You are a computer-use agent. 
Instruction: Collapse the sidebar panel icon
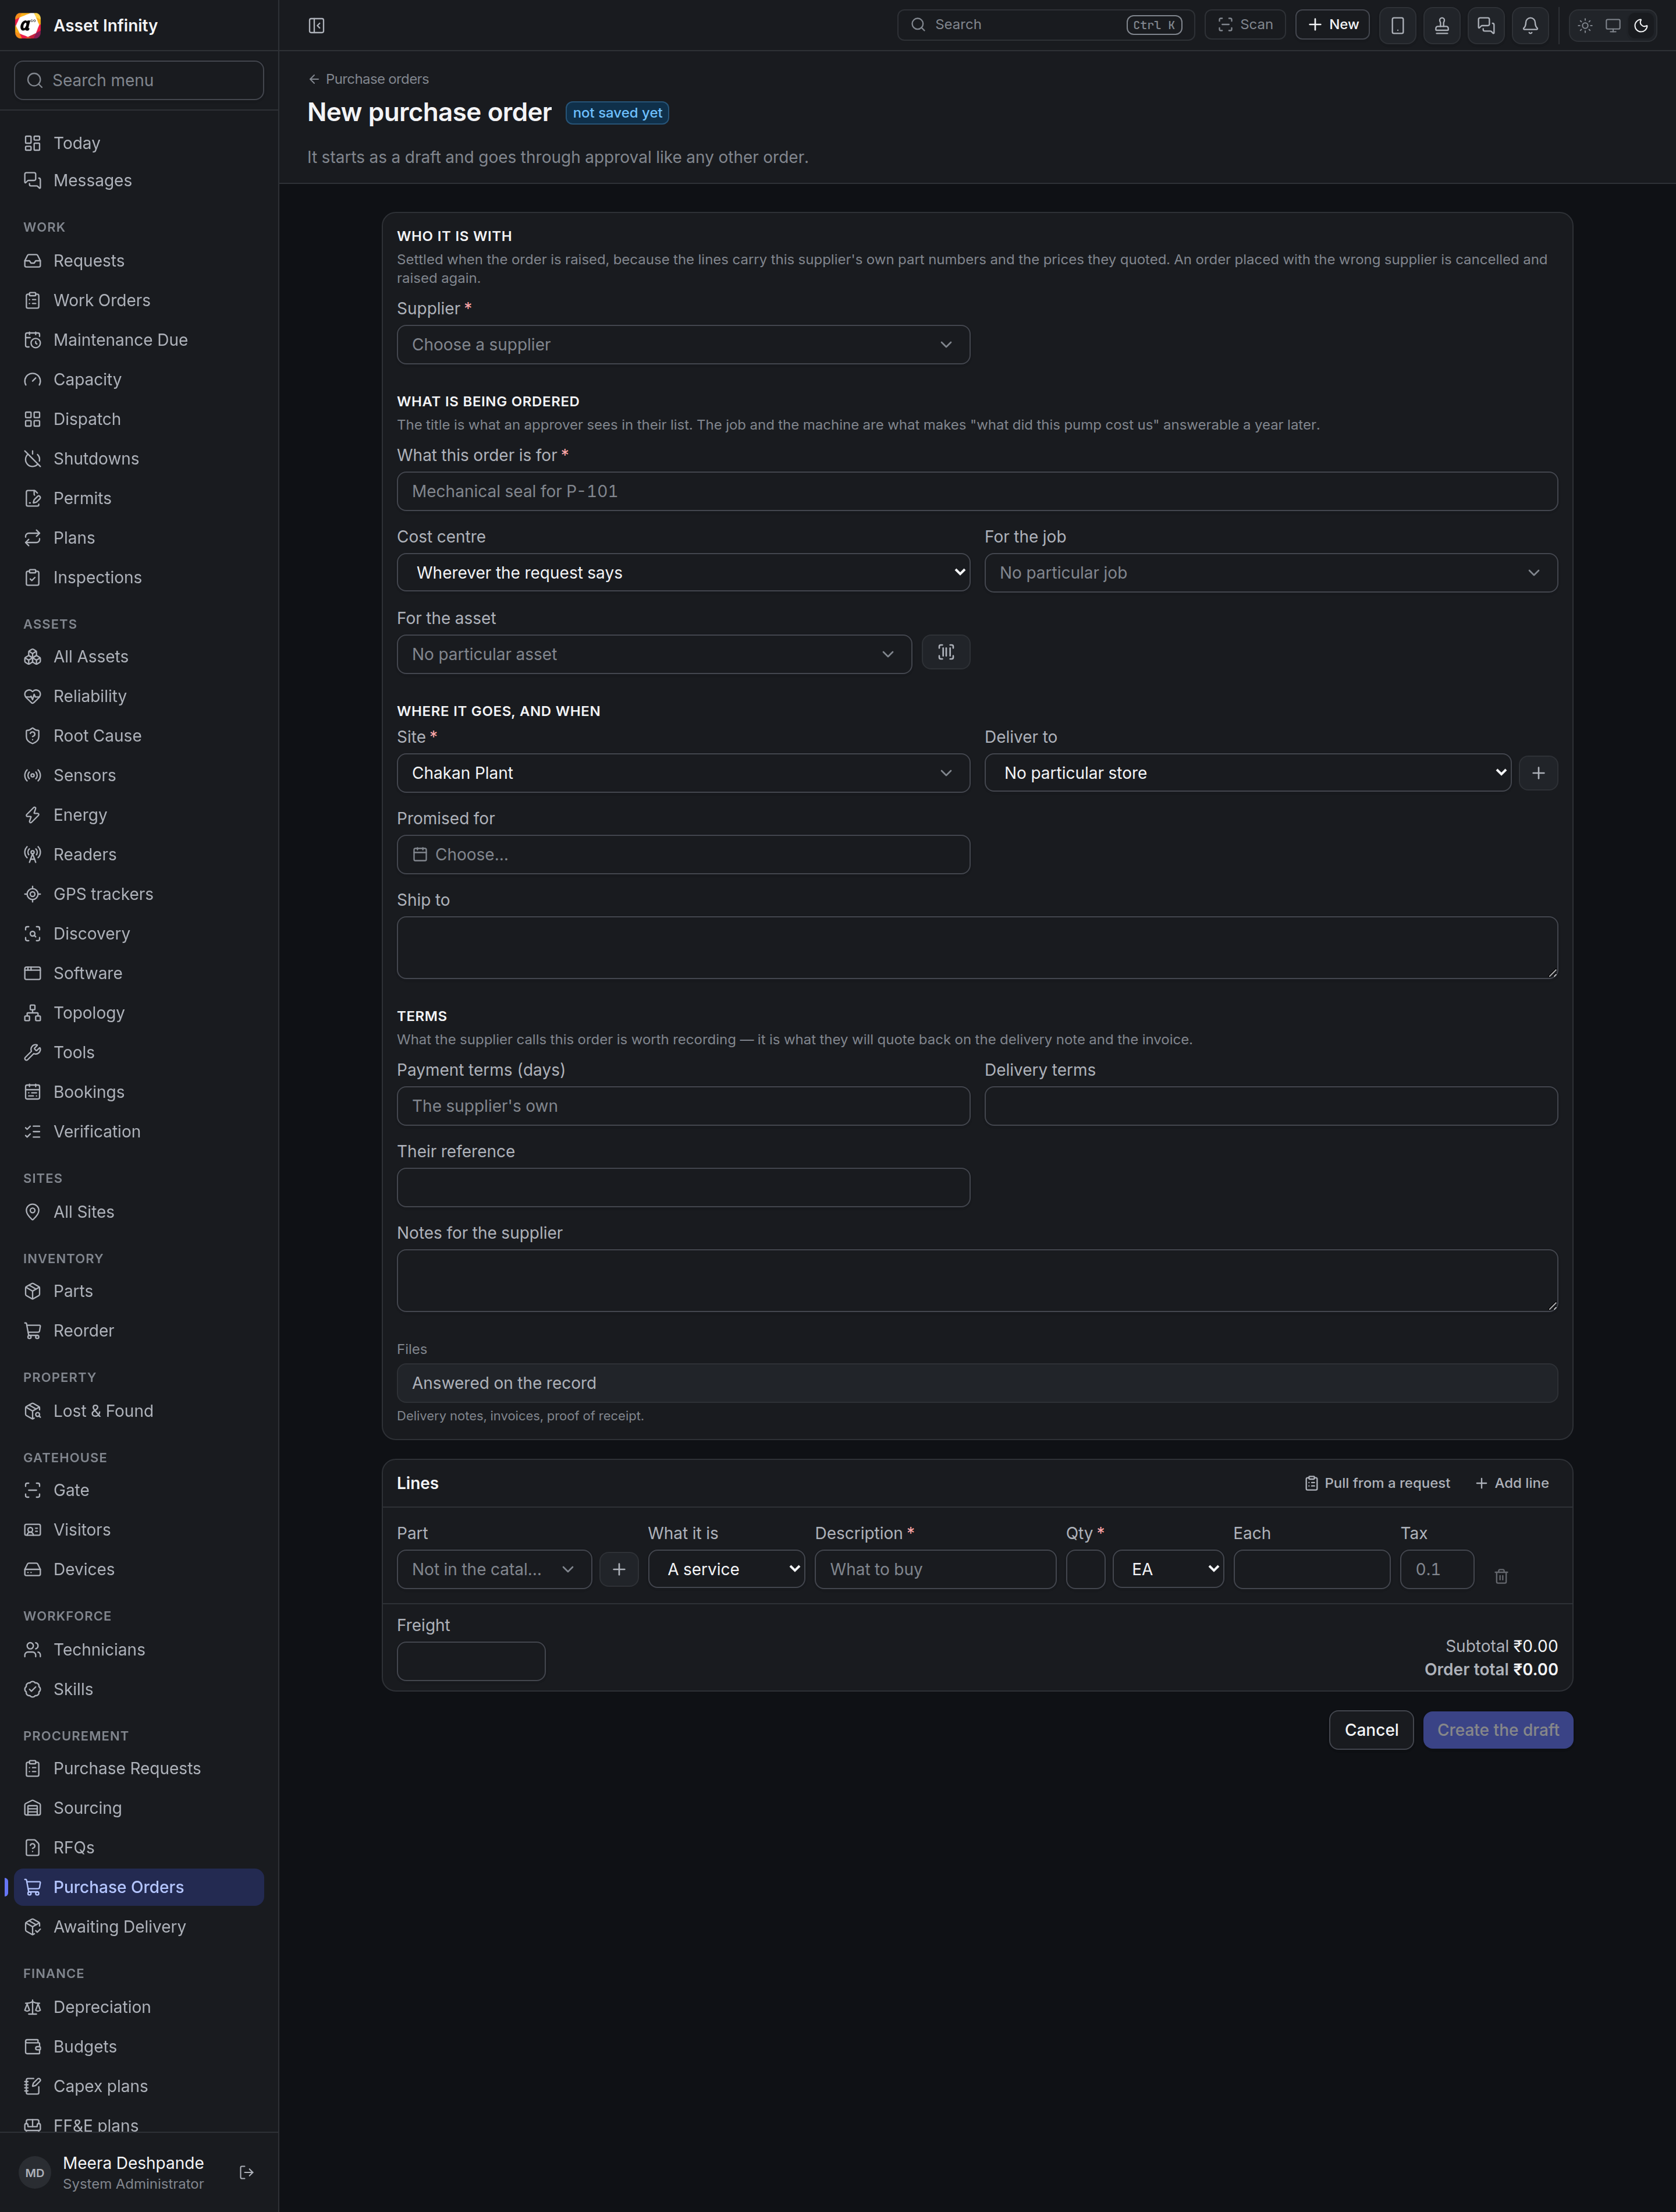(316, 25)
